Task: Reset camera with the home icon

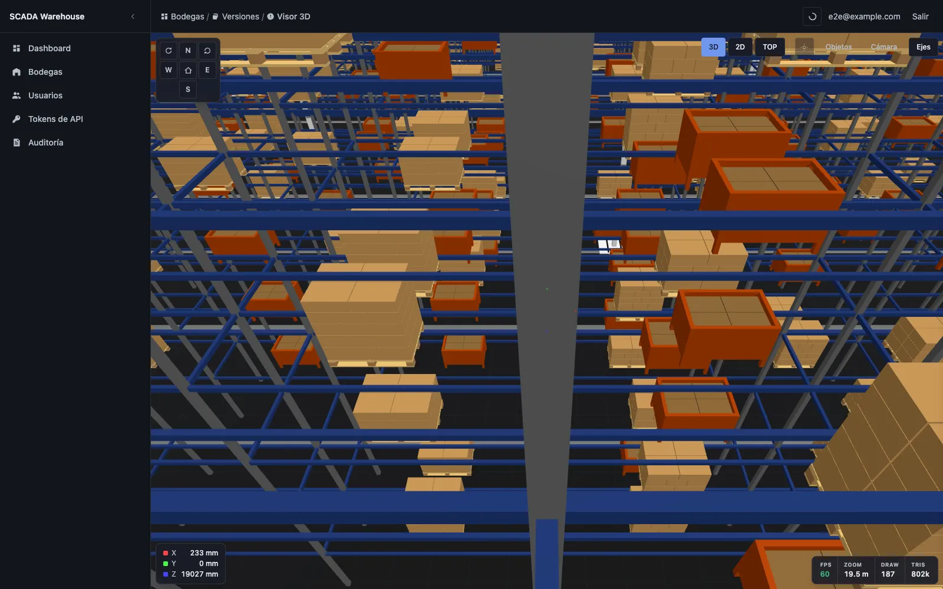Action: (188, 70)
